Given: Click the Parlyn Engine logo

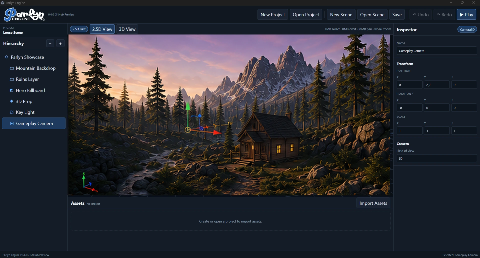Looking at the screenshot, I should click(x=24, y=15).
